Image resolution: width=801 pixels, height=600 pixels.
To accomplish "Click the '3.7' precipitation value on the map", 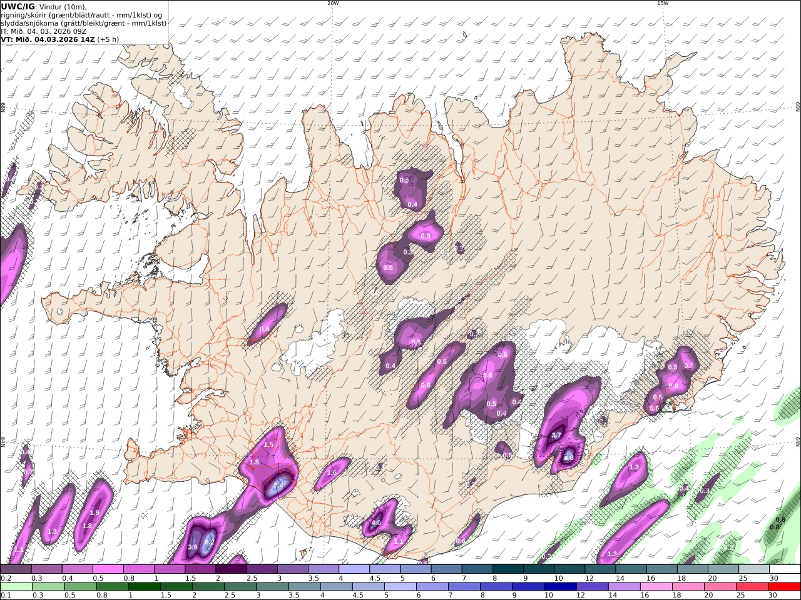I will [x=556, y=435].
